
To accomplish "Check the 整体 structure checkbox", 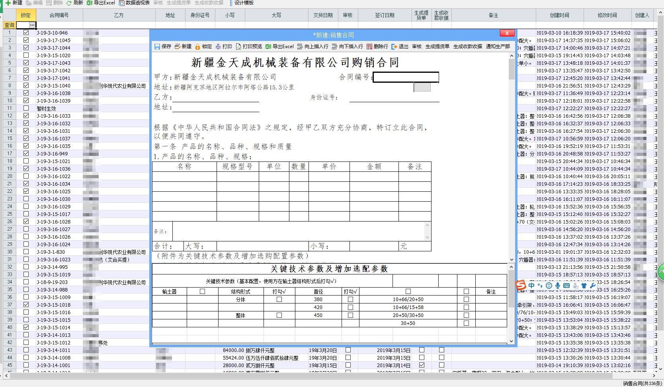I will (279, 315).
